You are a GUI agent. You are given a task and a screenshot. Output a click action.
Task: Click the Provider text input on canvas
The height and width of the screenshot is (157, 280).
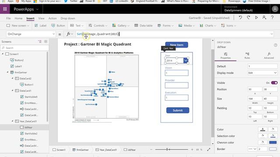point(177,85)
